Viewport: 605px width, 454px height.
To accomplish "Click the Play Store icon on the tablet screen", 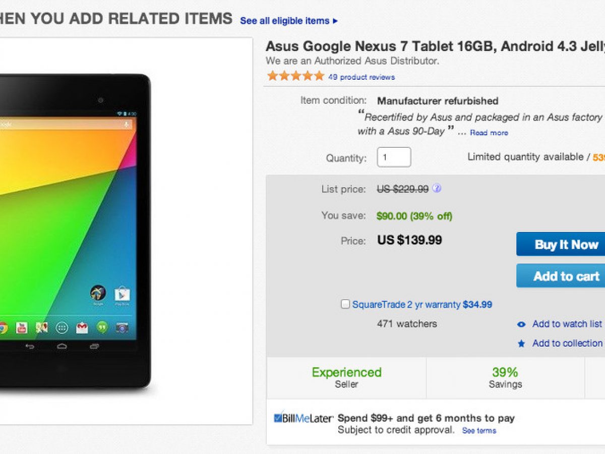I will coord(122,294).
